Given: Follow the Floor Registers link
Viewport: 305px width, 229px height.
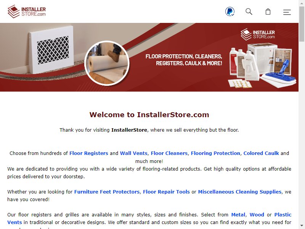Looking at the screenshot, I should [89, 153].
